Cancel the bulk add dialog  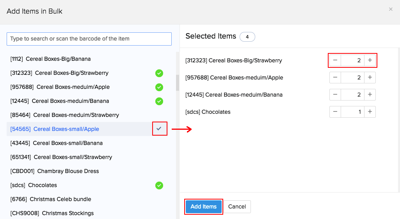[237, 207]
